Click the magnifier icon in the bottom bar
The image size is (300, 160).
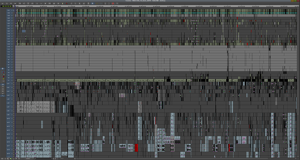click(x=35, y=158)
